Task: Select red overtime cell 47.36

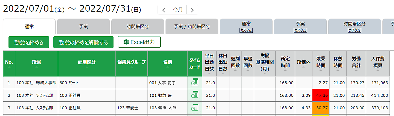Action: [x=321, y=95]
